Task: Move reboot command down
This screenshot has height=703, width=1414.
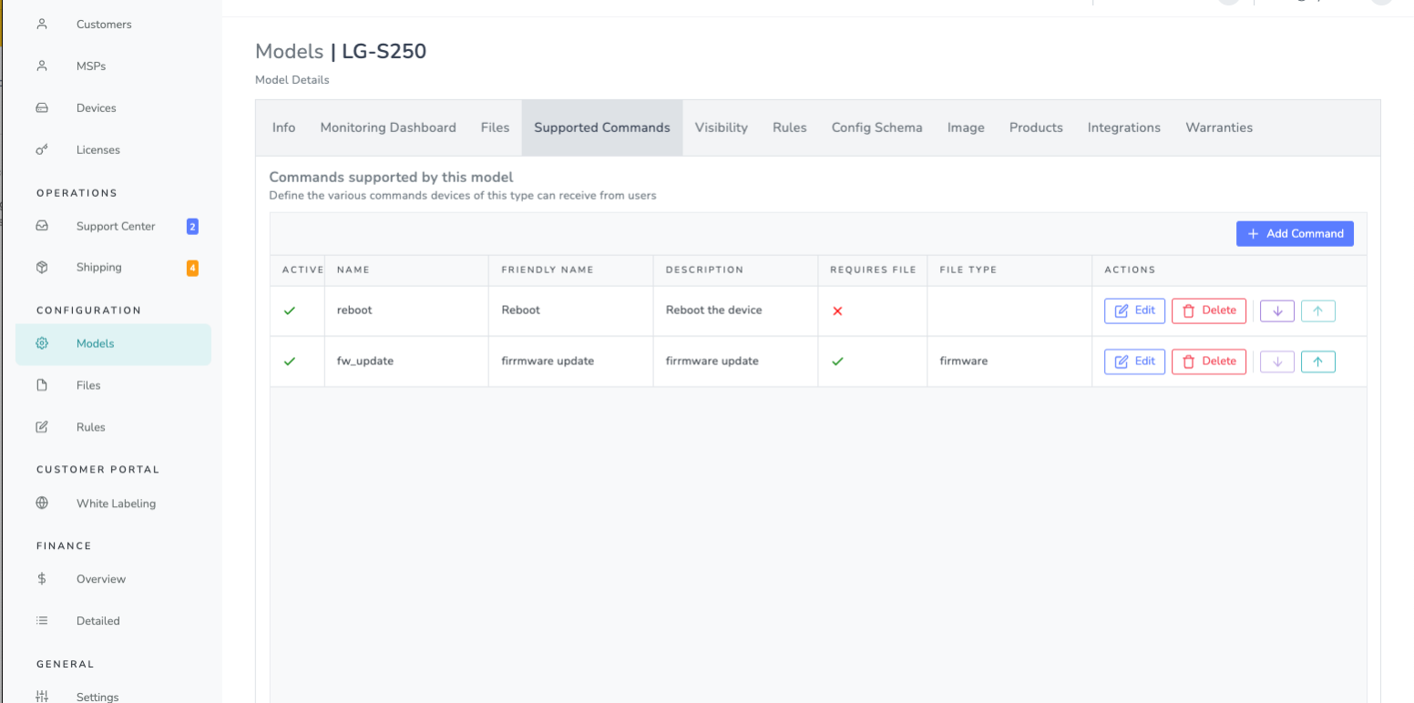Action: click(1277, 311)
